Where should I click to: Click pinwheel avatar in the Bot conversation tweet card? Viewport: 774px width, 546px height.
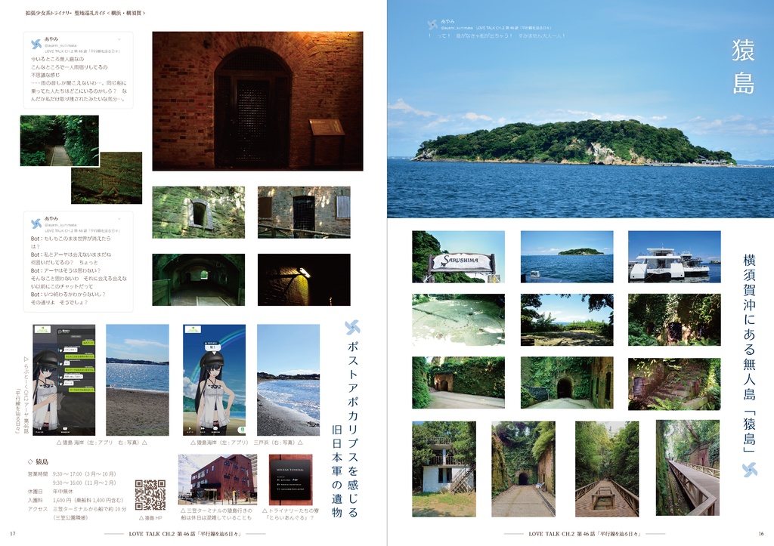click(36, 224)
